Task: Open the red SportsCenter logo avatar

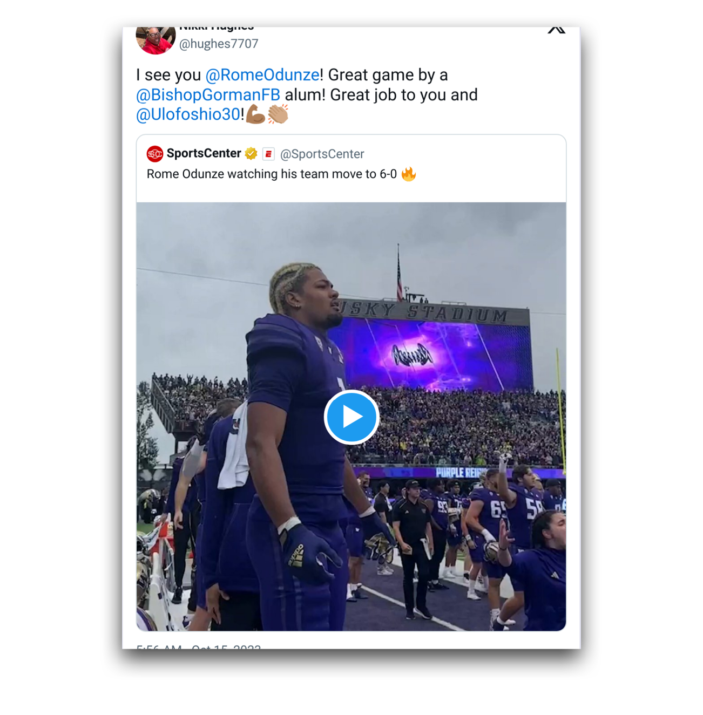Action: coord(155,154)
